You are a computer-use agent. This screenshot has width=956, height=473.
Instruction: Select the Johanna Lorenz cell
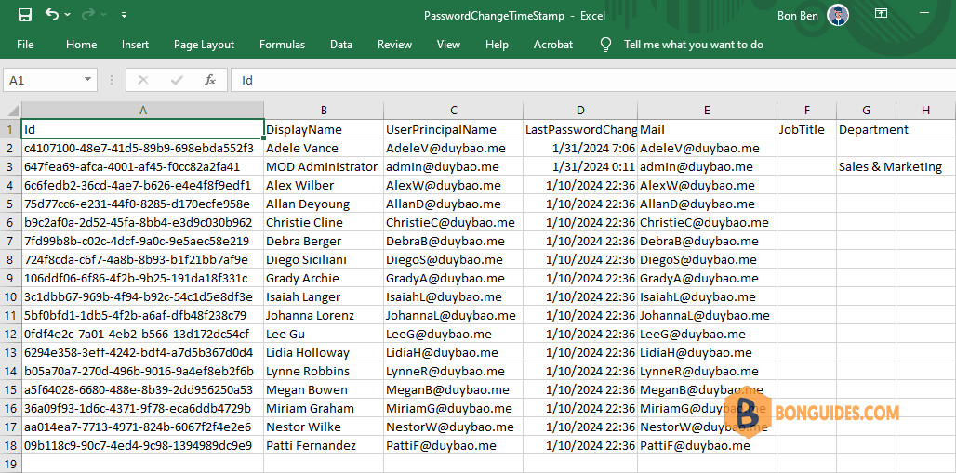(x=324, y=315)
